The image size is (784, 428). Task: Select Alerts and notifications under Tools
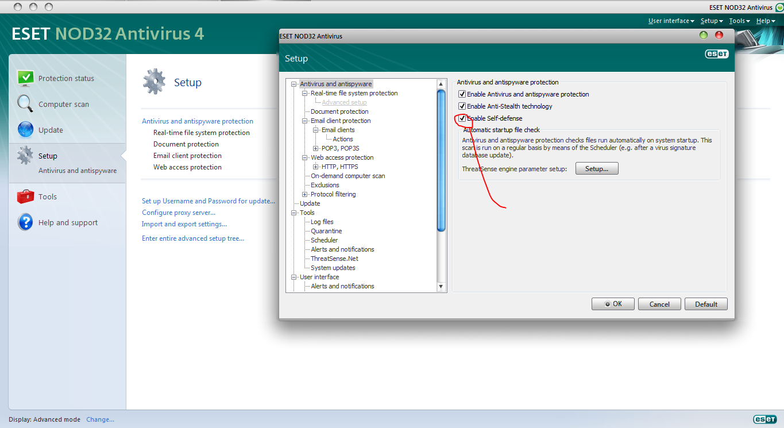pyautogui.click(x=342, y=249)
